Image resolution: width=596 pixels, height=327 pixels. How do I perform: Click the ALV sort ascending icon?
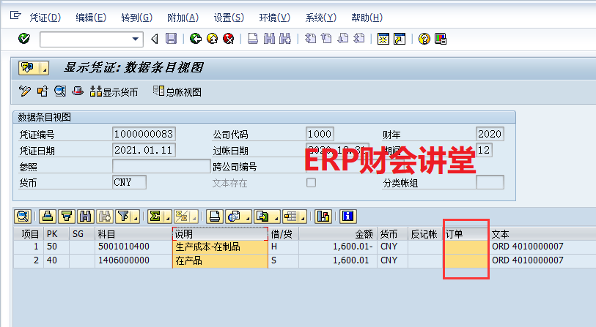[48, 216]
